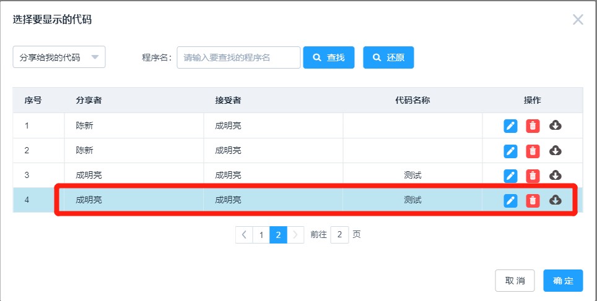Open the 分享给我的代码 dropdown

(x=59, y=57)
